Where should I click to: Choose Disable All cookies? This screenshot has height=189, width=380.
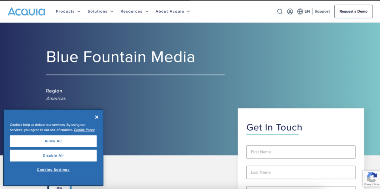(53, 156)
